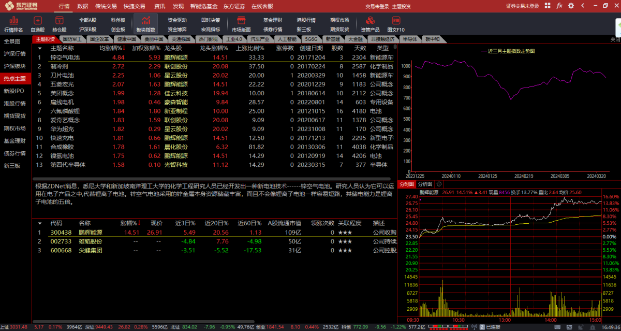Open the settings gear icon
The image size is (621, 331).
[571, 6]
